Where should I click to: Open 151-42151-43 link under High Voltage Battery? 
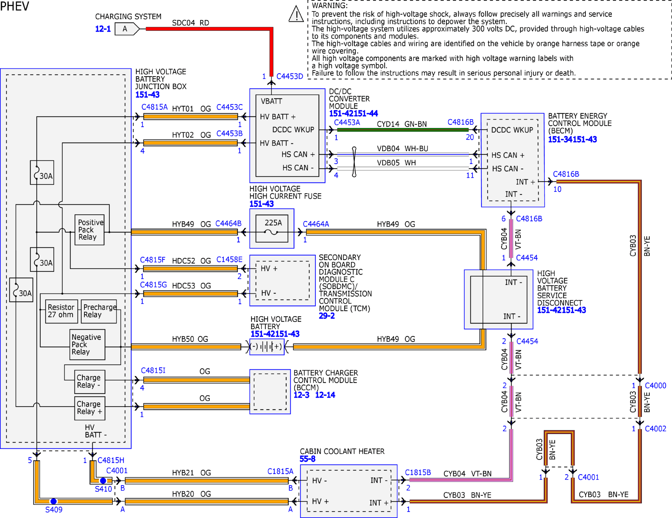click(275, 334)
